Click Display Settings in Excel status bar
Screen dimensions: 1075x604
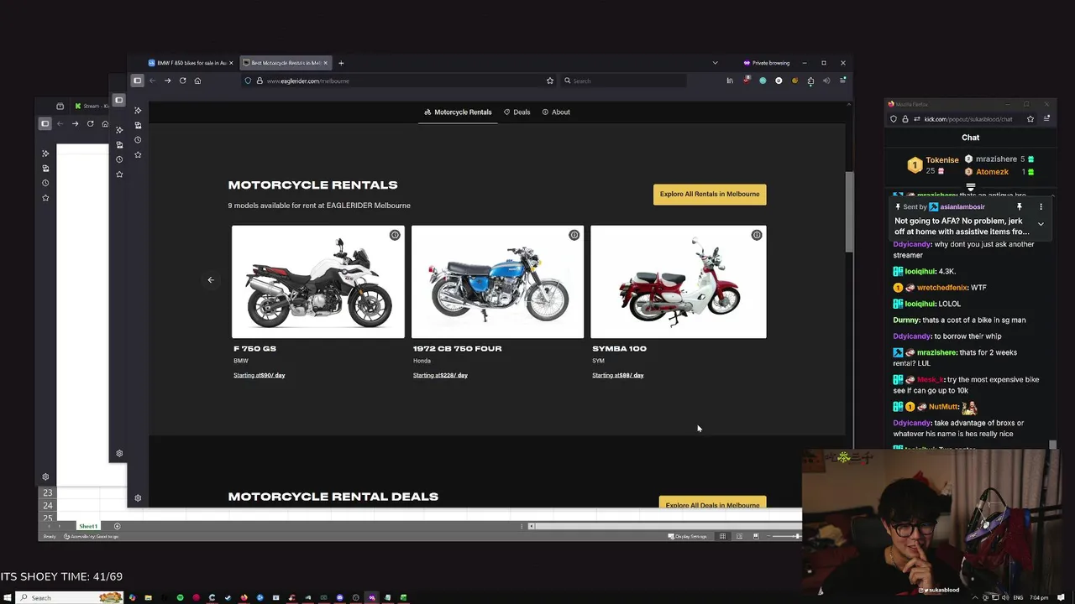[x=688, y=536]
